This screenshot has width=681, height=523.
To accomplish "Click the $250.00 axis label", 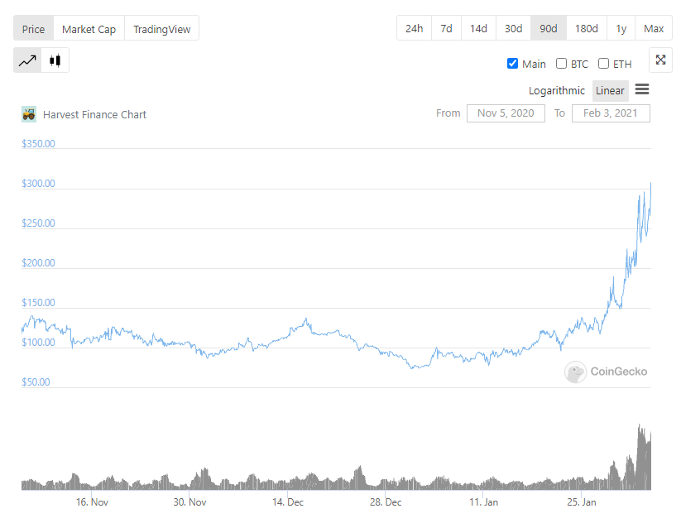I will pos(39,223).
